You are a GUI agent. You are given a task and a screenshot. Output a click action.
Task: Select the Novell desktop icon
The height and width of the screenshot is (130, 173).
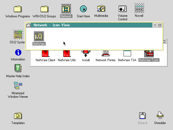[x=139, y=8]
